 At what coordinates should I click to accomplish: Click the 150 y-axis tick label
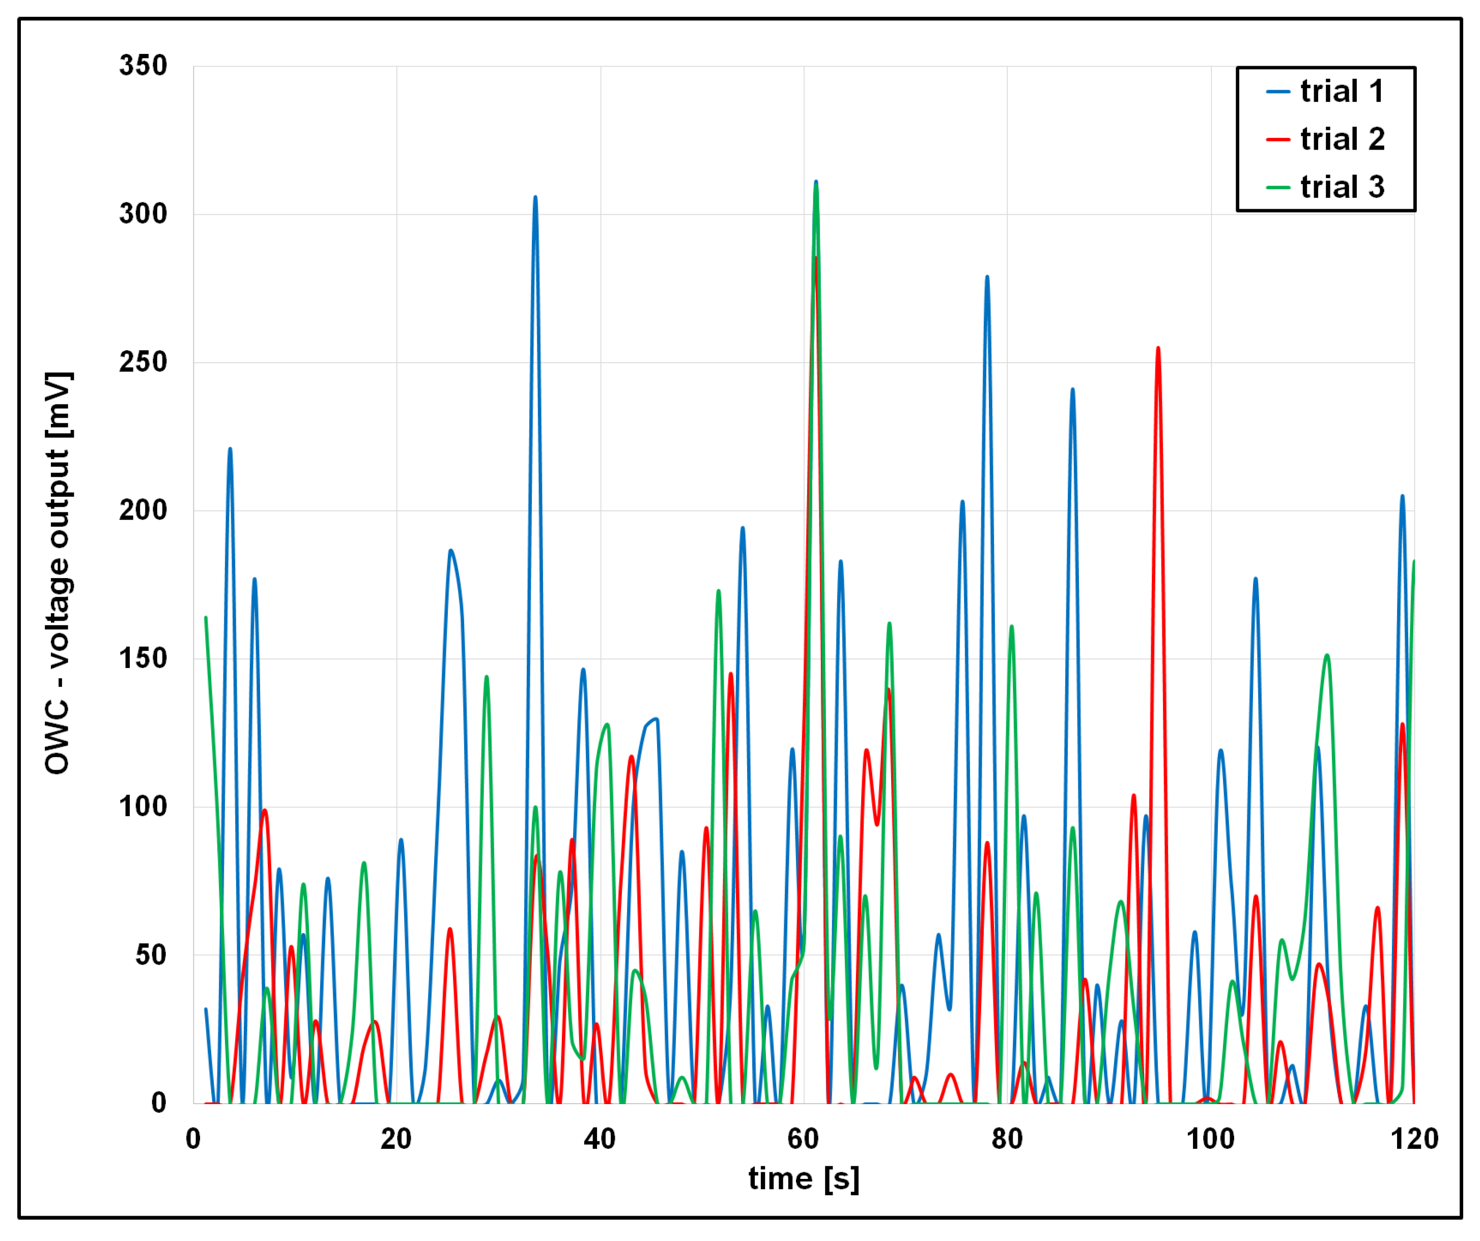pyautogui.click(x=143, y=658)
